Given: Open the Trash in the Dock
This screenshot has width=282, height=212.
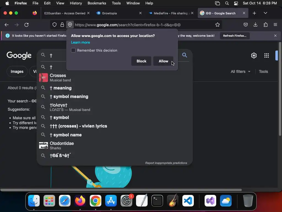Looking at the screenshot, I should (248, 201).
